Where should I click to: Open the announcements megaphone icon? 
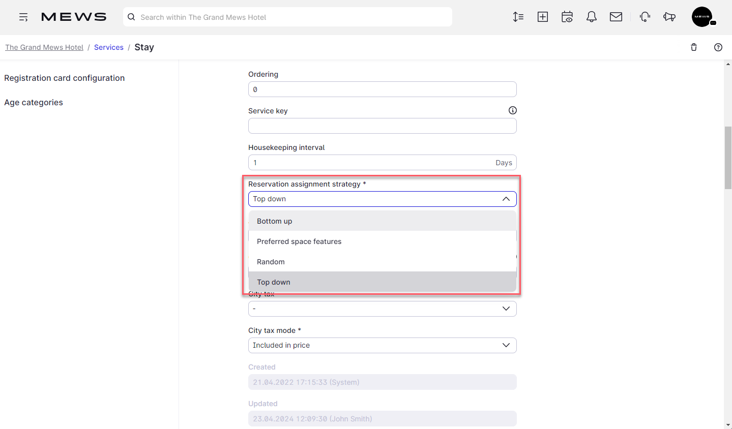[x=669, y=17]
